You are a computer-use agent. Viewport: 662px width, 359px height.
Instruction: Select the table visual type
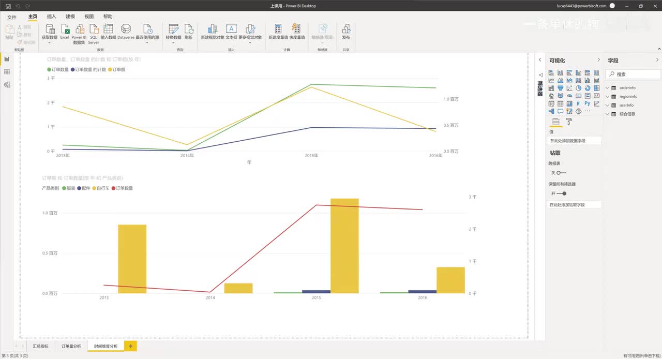(560, 104)
